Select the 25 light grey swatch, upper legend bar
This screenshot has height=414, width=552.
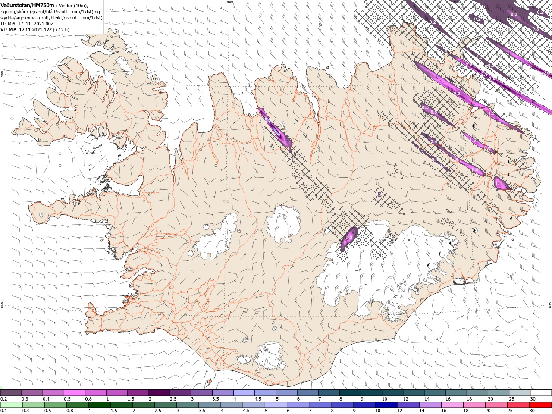click(519, 393)
